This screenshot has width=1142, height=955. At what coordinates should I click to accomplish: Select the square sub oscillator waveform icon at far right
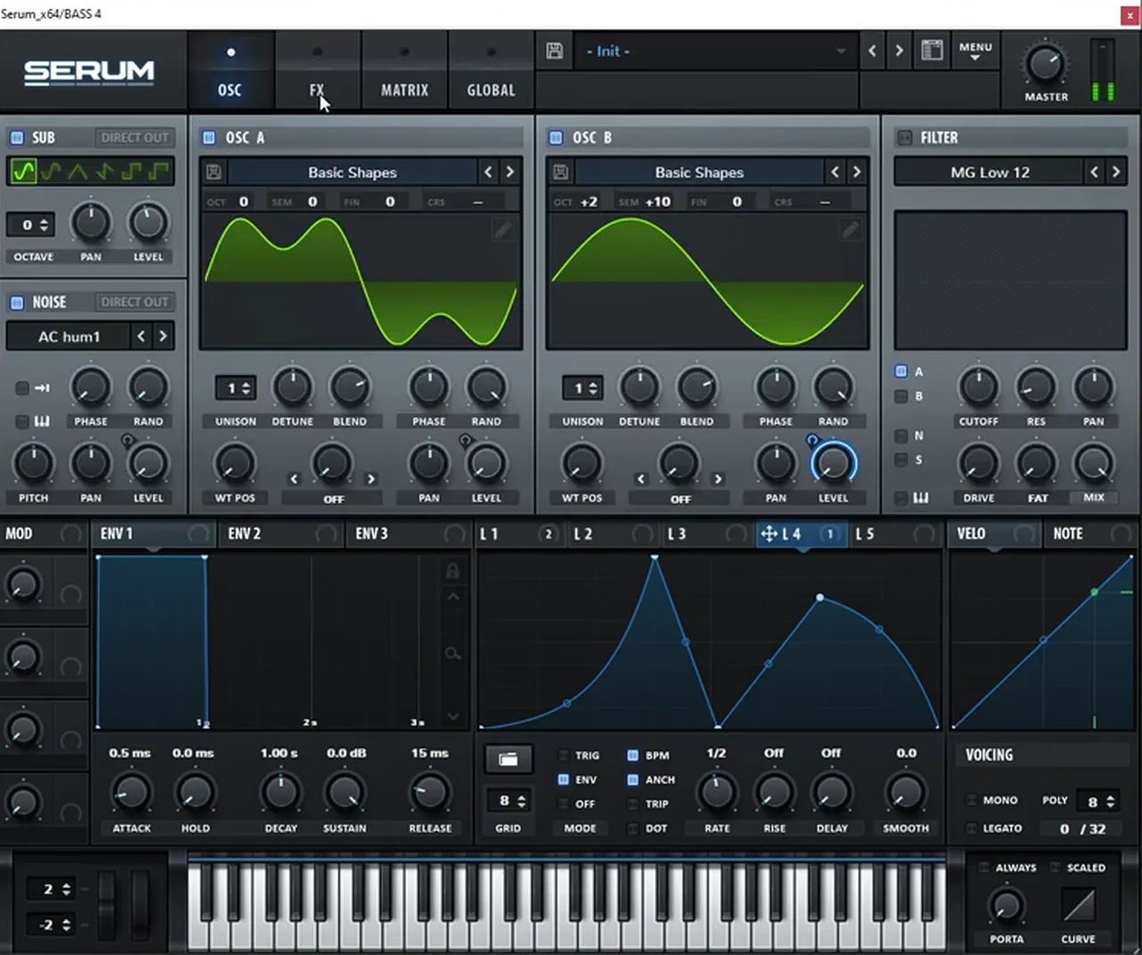click(159, 170)
